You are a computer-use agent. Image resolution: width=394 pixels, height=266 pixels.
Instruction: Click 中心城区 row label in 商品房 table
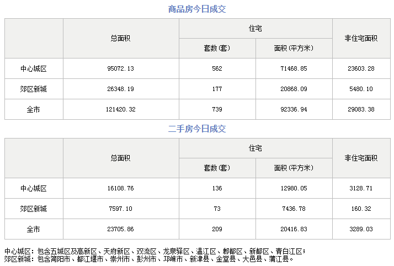pos(34,69)
